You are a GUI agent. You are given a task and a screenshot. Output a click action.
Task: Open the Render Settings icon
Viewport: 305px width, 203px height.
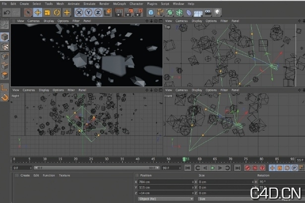click(139, 12)
